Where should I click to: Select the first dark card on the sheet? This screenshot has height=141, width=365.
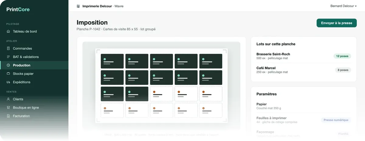pyautogui.click(x=112, y=61)
